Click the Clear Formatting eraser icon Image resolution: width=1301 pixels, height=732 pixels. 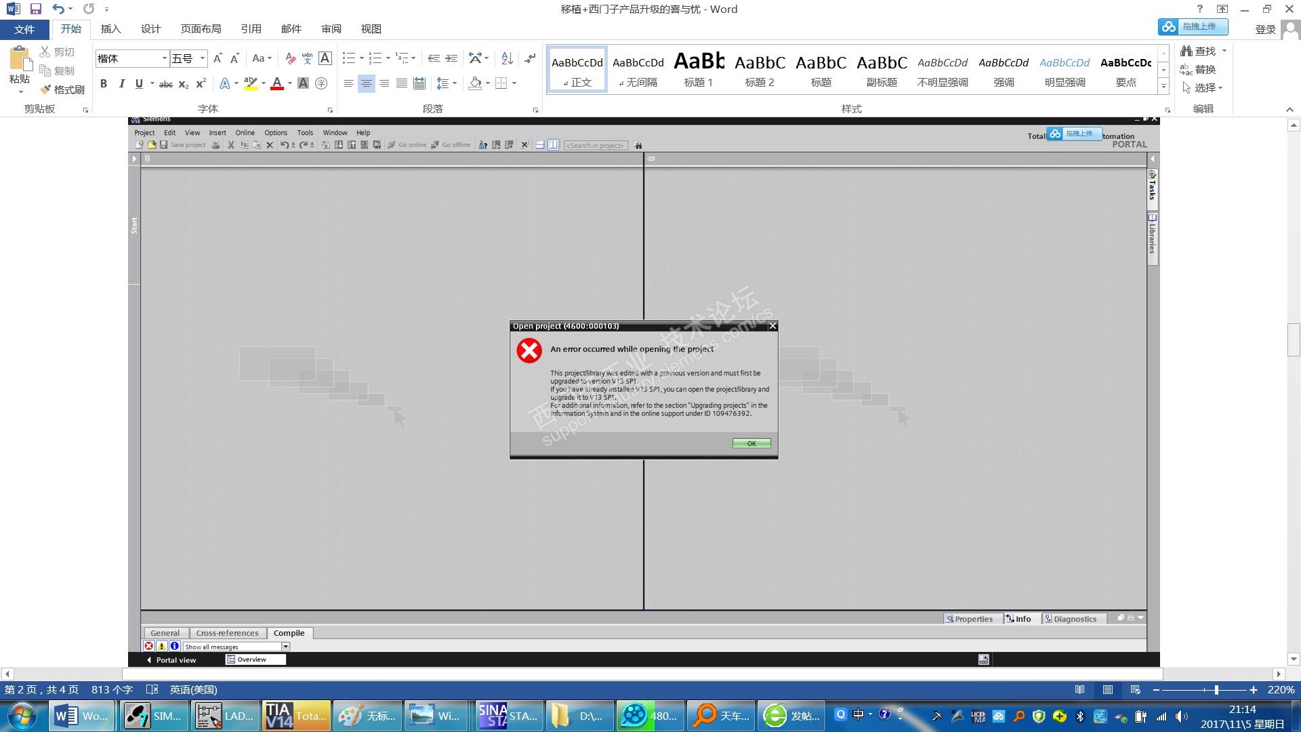click(290, 58)
